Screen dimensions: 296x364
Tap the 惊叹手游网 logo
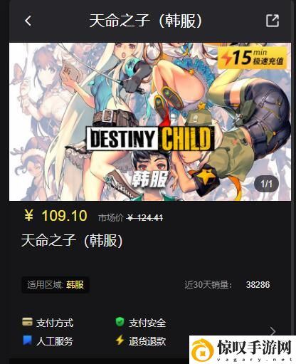(x=243, y=350)
